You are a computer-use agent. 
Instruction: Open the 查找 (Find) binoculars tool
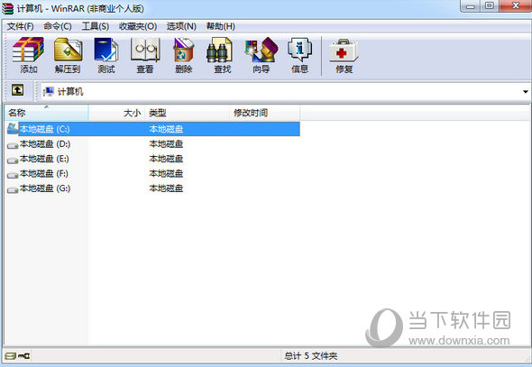222,55
